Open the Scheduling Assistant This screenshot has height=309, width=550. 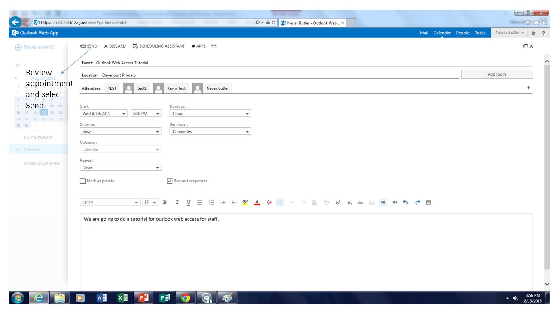coord(159,46)
